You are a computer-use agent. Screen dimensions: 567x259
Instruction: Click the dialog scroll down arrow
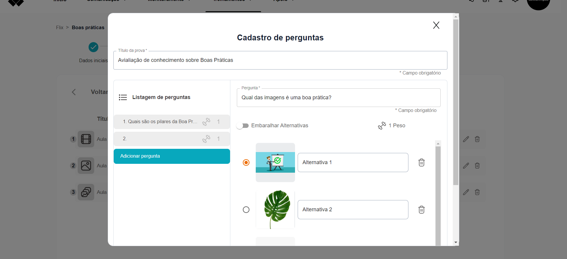(x=456, y=242)
